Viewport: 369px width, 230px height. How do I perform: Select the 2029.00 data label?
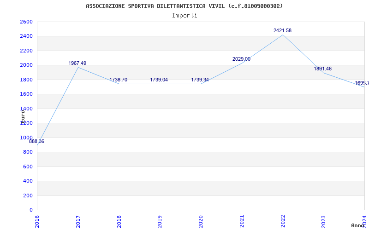pyautogui.click(x=241, y=59)
